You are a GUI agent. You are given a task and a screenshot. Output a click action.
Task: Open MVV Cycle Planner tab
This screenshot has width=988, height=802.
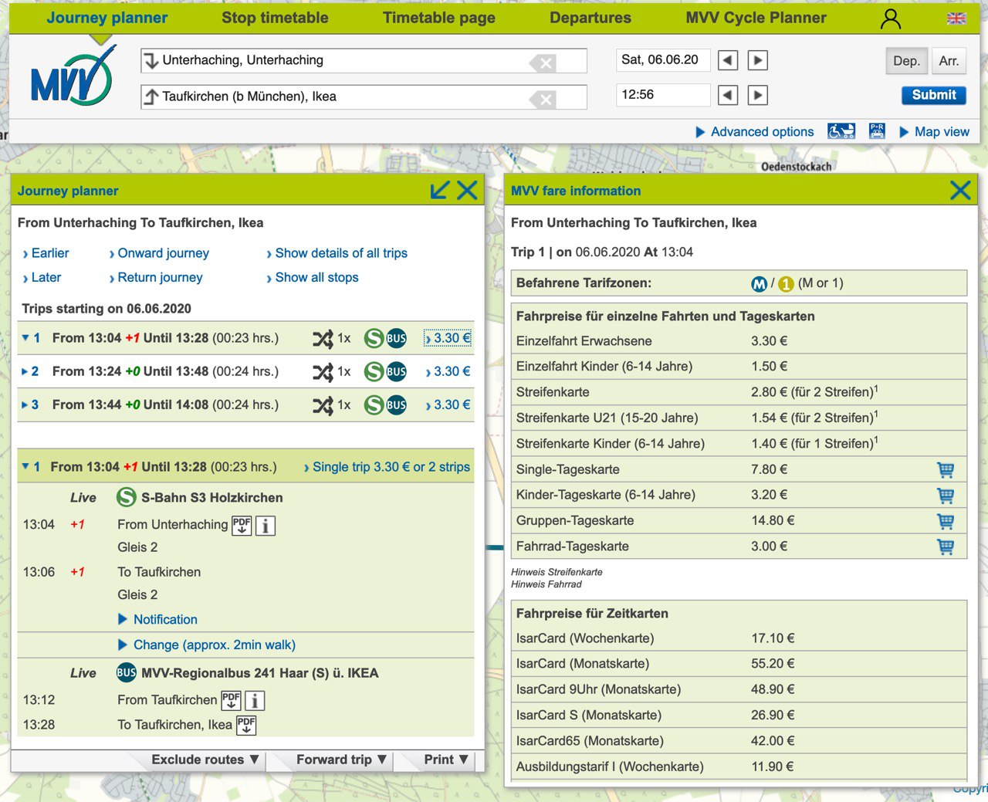(756, 18)
